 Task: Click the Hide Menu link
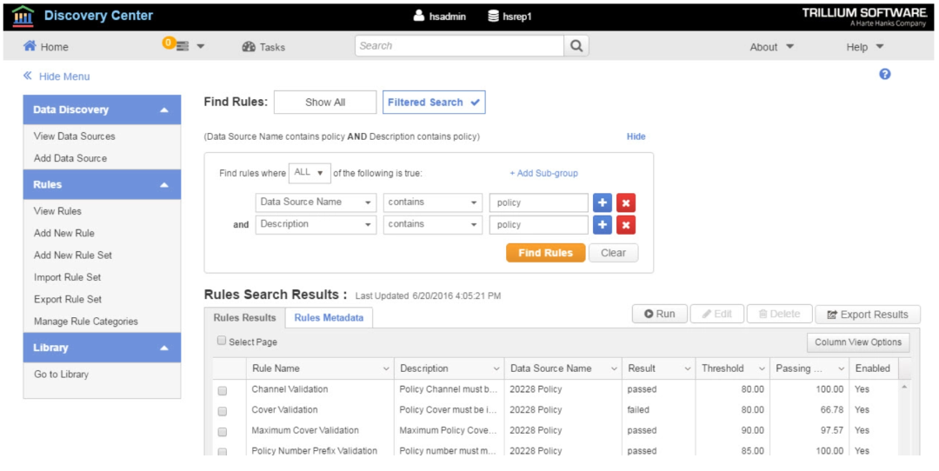click(x=57, y=76)
